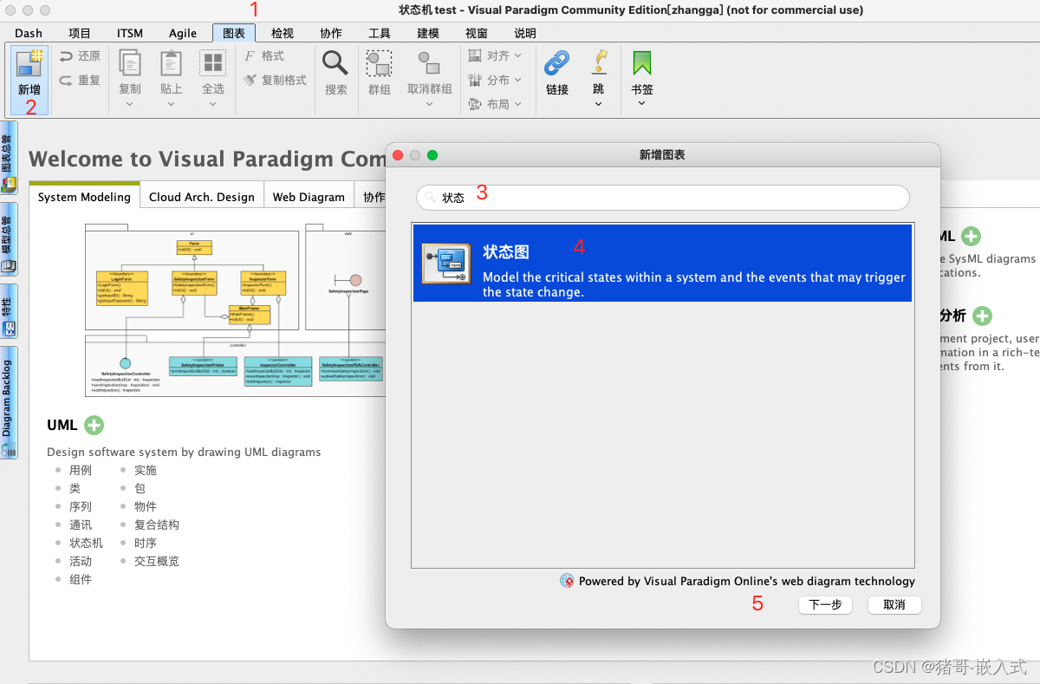
Task: Switch to System Modeling tab
Action: (84, 197)
